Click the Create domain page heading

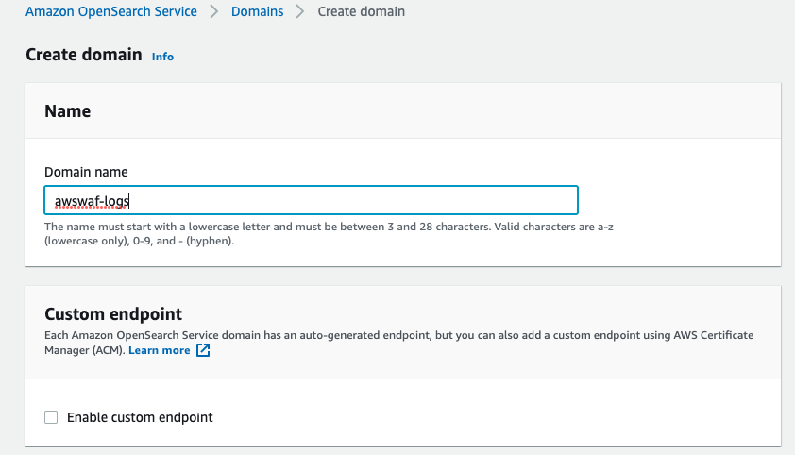point(84,55)
